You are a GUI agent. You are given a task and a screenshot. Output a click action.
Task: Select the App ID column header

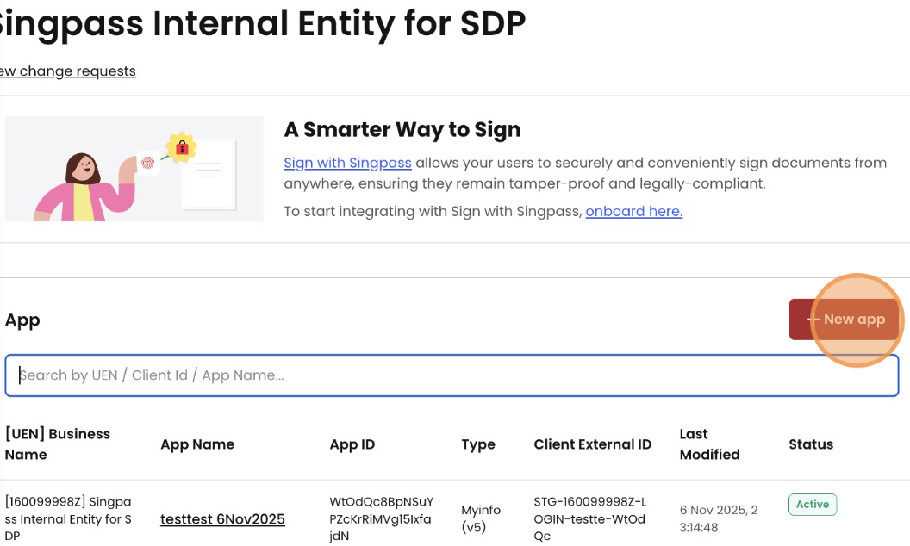click(x=352, y=444)
